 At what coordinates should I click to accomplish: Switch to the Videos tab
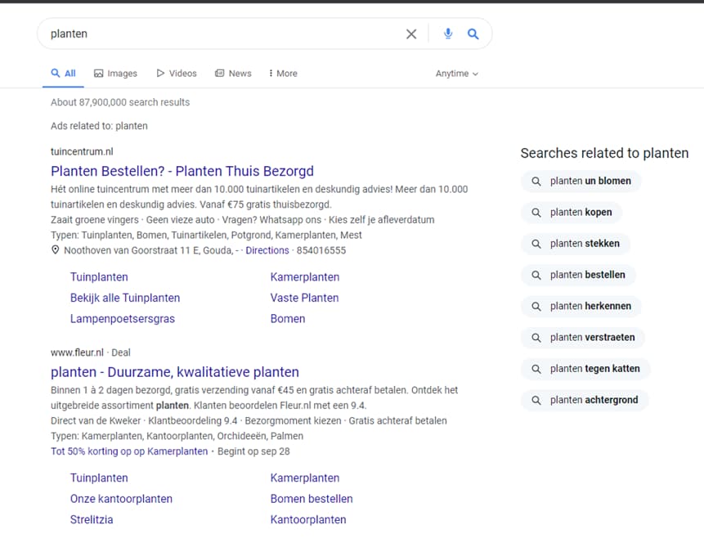(177, 74)
